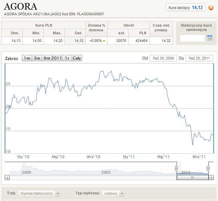The image size is (218, 201).
Task: Click the Historyczny kurs zamknięcia label
Action: coord(196,27)
